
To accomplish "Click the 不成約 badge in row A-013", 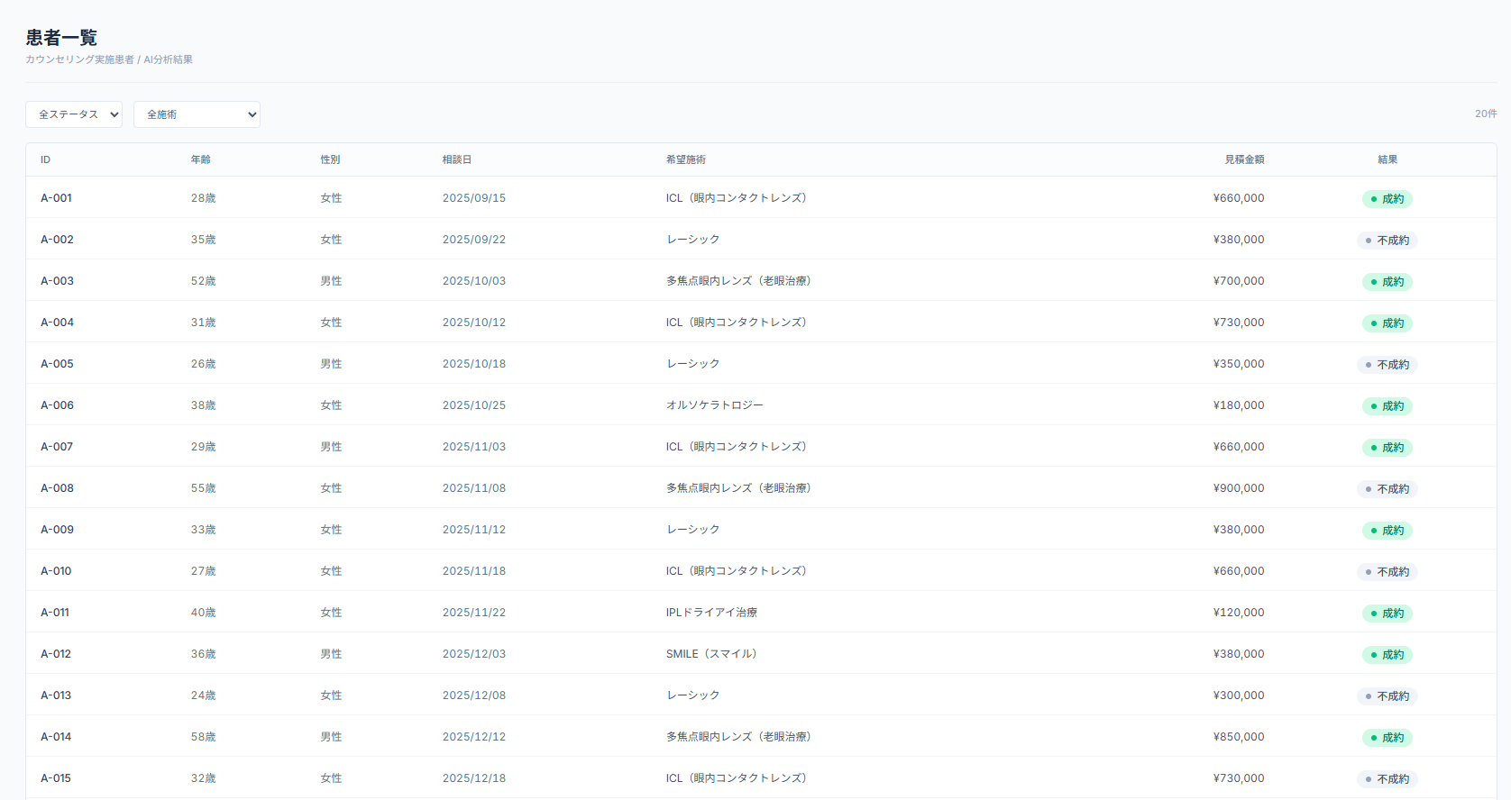I will pyautogui.click(x=1387, y=696).
